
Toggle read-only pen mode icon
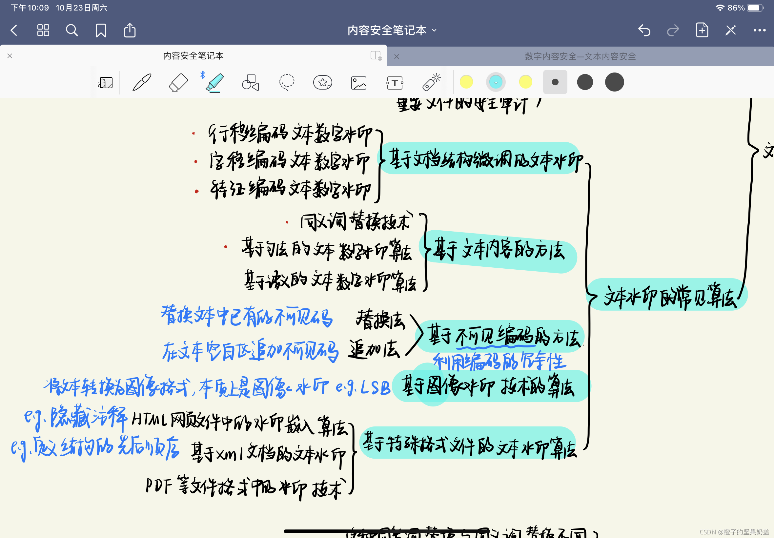pyautogui.click(x=730, y=30)
